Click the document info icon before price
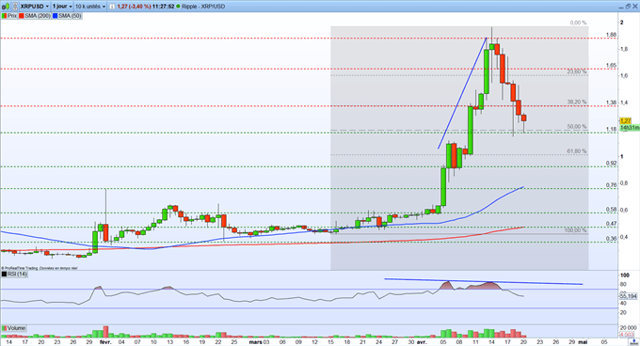 click(x=112, y=7)
